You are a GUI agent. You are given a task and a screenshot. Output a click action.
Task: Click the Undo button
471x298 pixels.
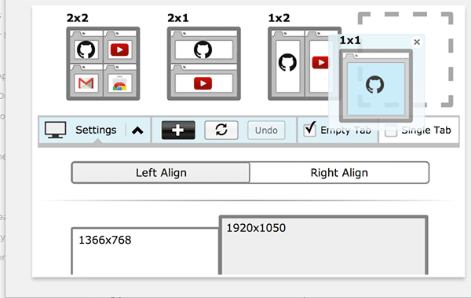click(266, 131)
